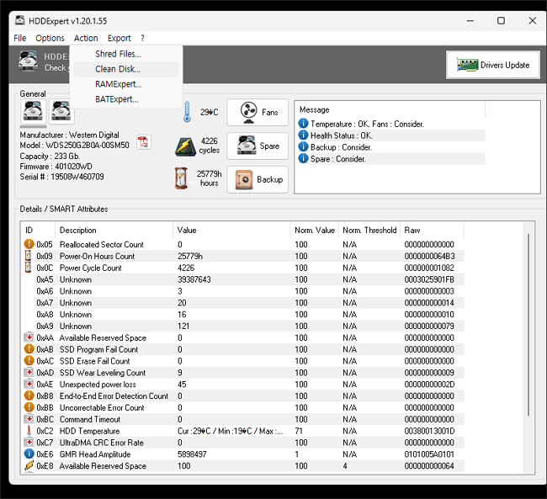Screen dimensions: 547x499
Task: Open the Export menu
Action: point(119,38)
